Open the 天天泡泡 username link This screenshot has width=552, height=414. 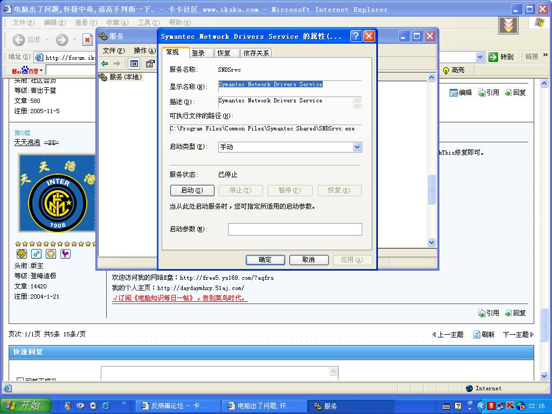click(x=27, y=142)
